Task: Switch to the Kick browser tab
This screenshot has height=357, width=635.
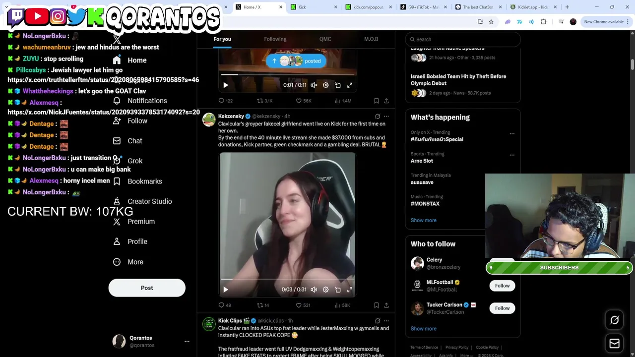Action: 314,7
